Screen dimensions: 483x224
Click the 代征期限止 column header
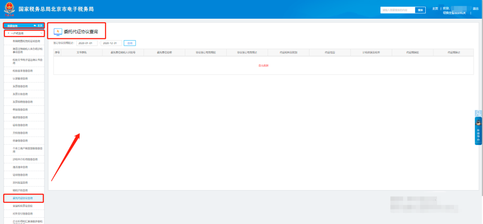[454, 53]
